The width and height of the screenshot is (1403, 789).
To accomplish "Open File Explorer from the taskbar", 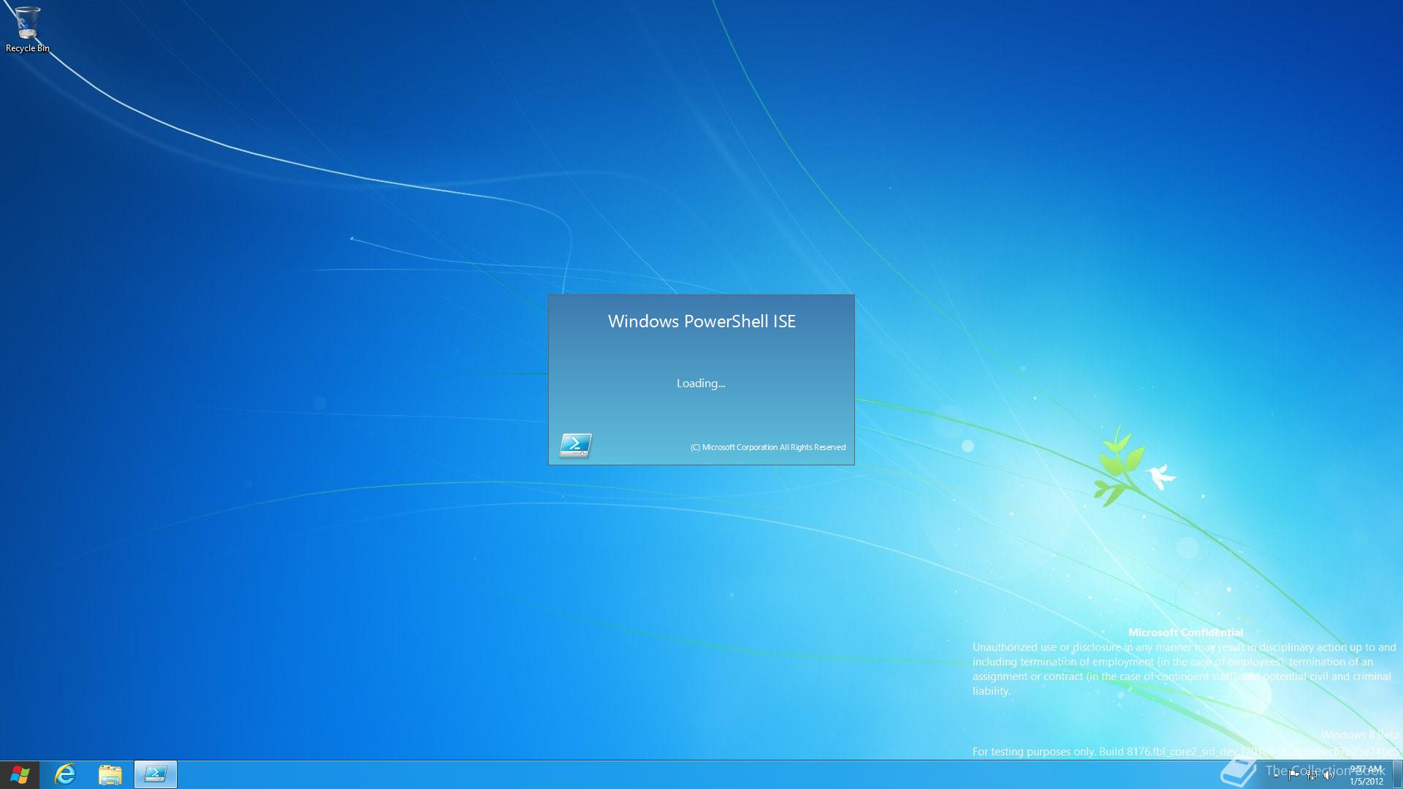I will 110,774.
